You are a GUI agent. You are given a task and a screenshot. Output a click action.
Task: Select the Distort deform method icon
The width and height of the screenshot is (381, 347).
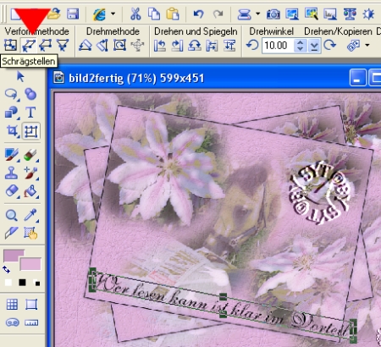(x=46, y=45)
